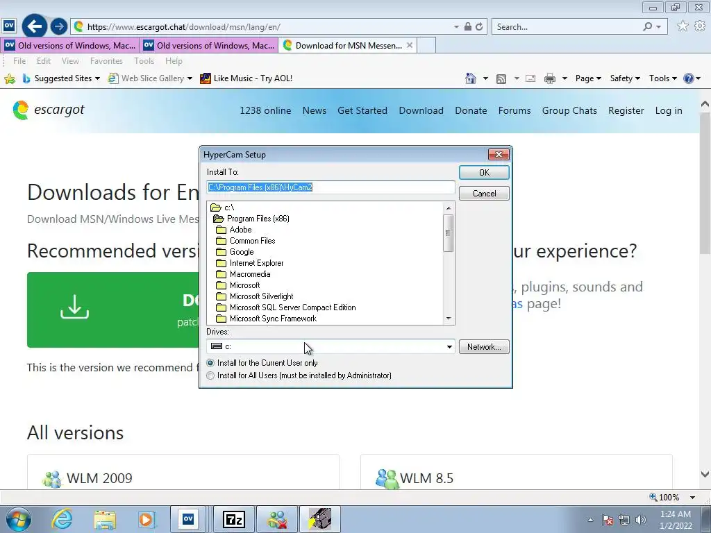The width and height of the screenshot is (711, 533).
Task: Click the Print icon in command bar
Action: click(x=550, y=78)
